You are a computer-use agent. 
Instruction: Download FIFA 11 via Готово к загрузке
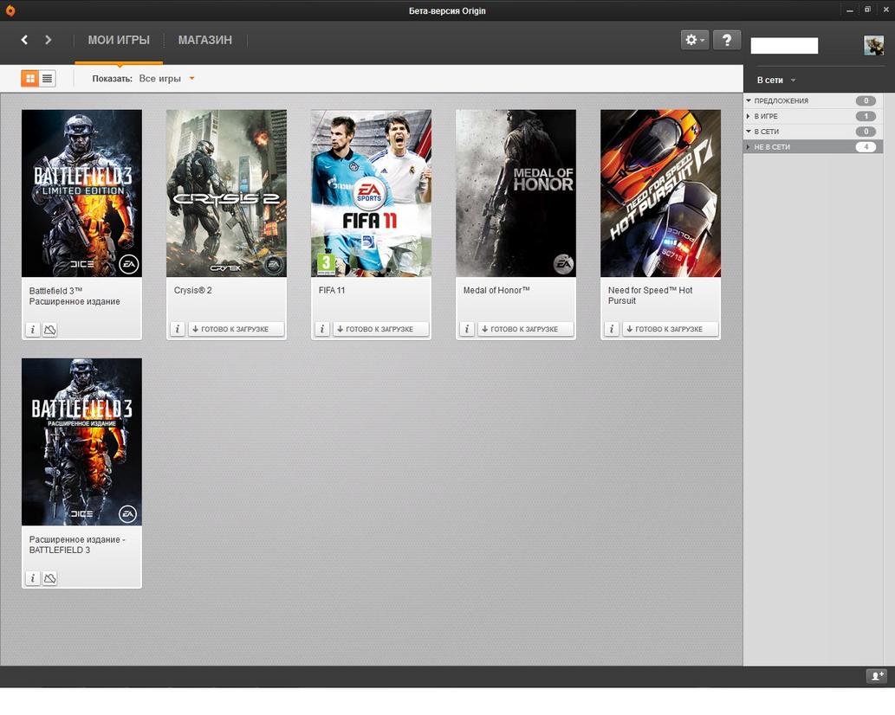[380, 329]
